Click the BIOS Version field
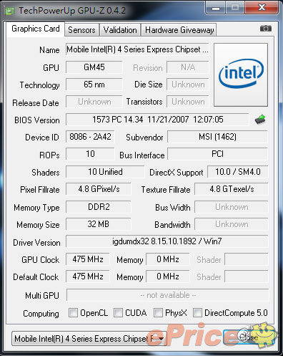This screenshot has height=356, width=283. coord(157,119)
